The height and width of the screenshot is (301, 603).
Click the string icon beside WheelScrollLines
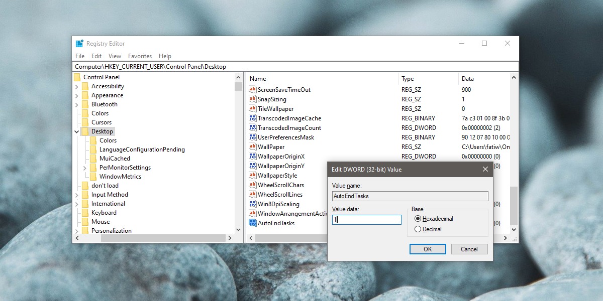253,194
